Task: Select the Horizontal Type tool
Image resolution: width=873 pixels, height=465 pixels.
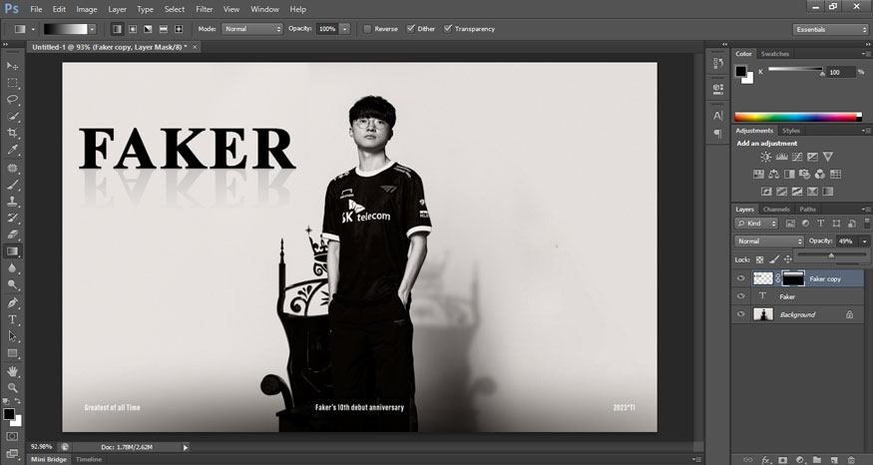Action: tap(12, 319)
